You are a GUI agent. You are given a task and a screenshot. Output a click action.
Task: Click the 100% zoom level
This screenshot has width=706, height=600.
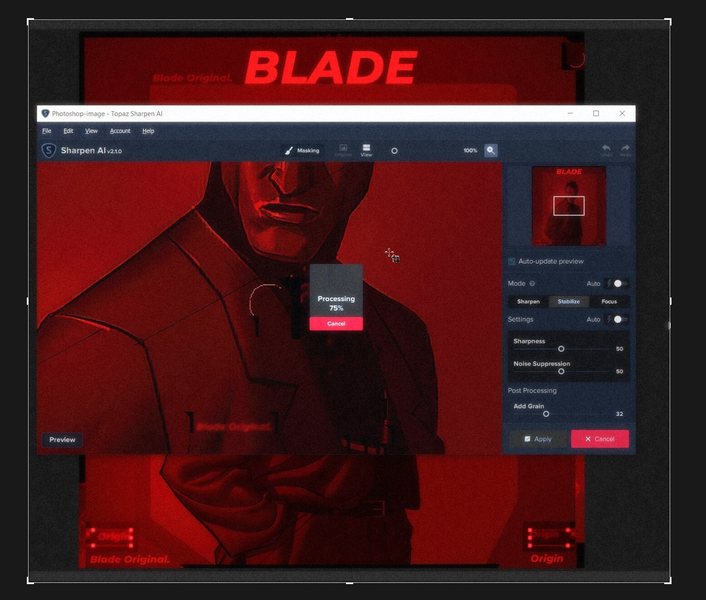point(470,151)
